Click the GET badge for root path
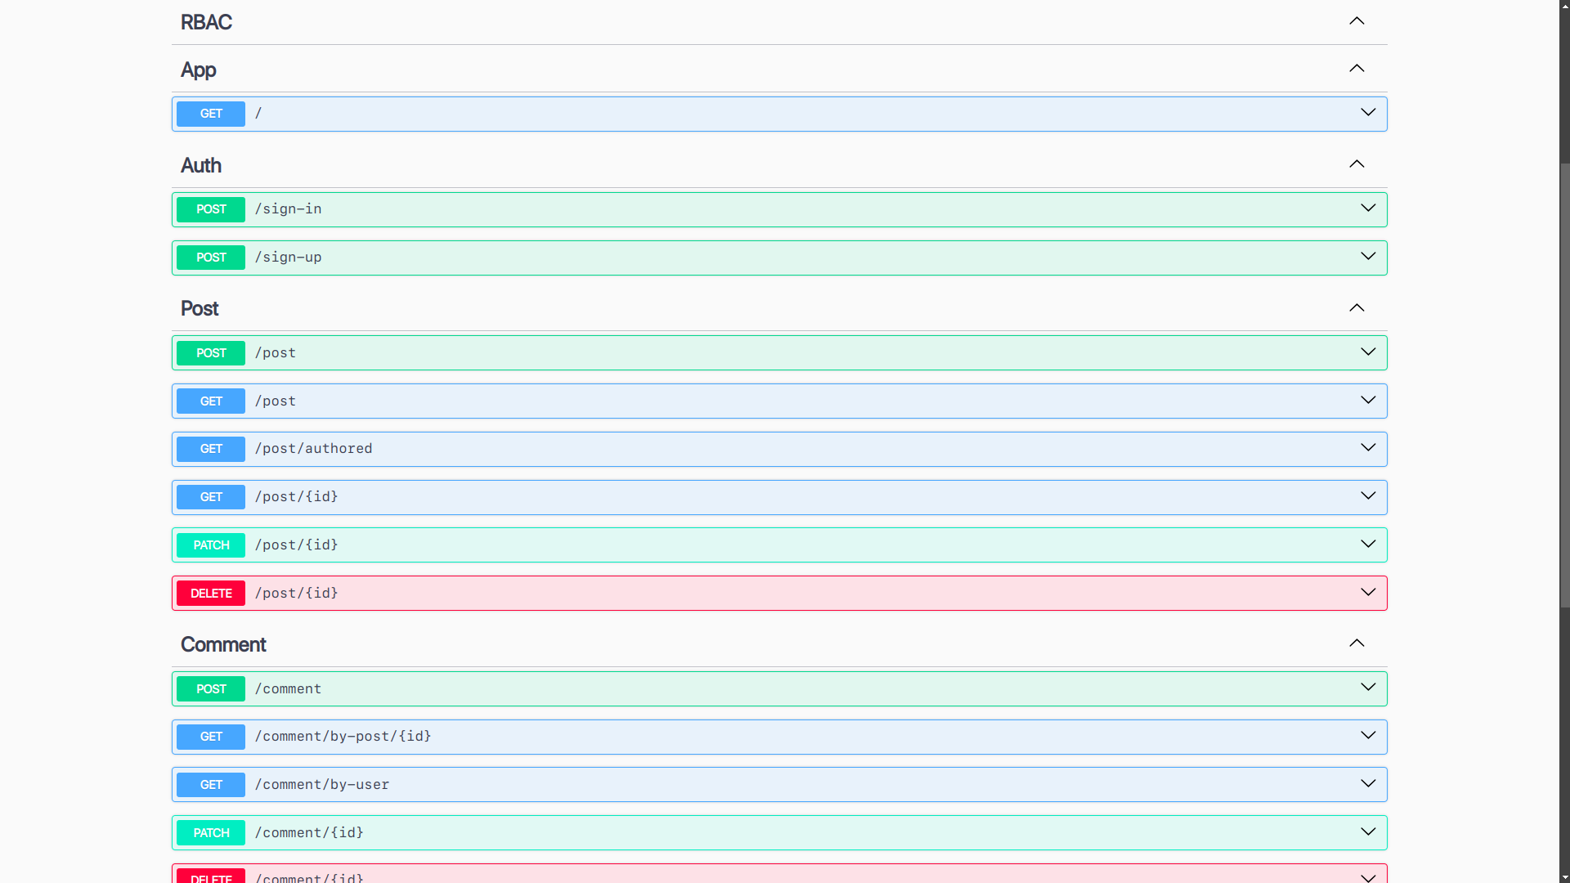 tap(211, 114)
